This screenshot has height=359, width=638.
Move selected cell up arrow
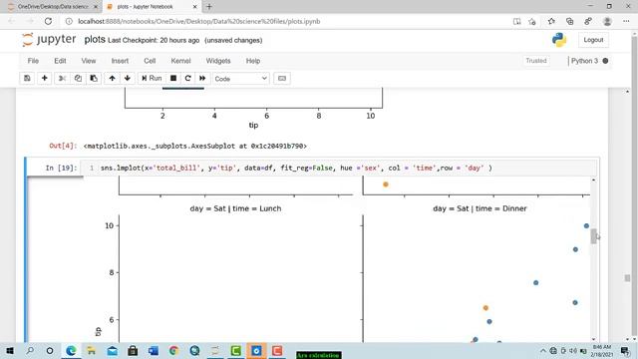(112, 78)
